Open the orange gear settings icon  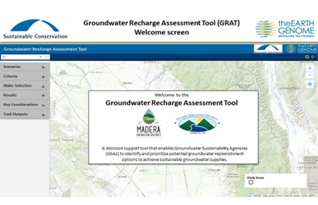point(307,57)
